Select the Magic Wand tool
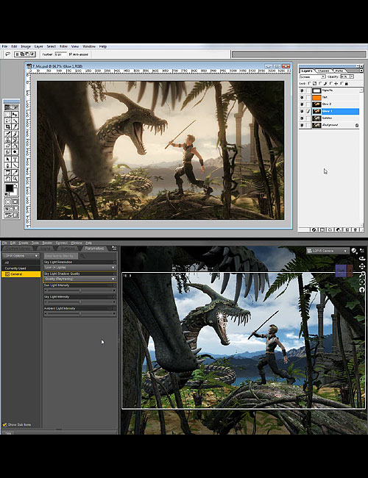Viewport: 368px width, 478px height. [15, 121]
